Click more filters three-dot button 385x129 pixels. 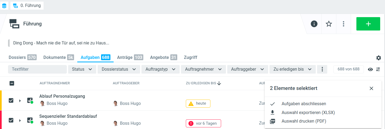322,69
